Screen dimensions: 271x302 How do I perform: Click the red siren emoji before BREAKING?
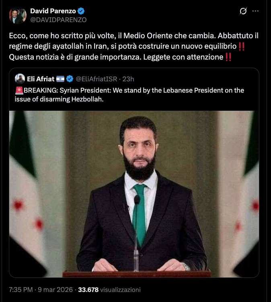(19, 90)
